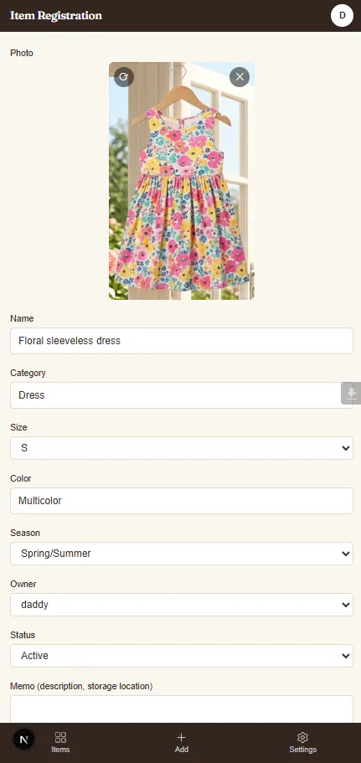Click the floral dress photo thumbnail
This screenshot has width=361, height=763.
point(182,181)
